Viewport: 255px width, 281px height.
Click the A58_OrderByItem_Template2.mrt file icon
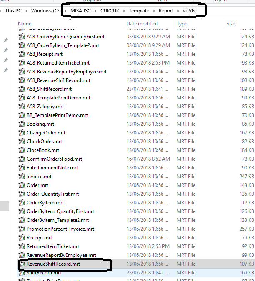pyautogui.click(x=22, y=45)
